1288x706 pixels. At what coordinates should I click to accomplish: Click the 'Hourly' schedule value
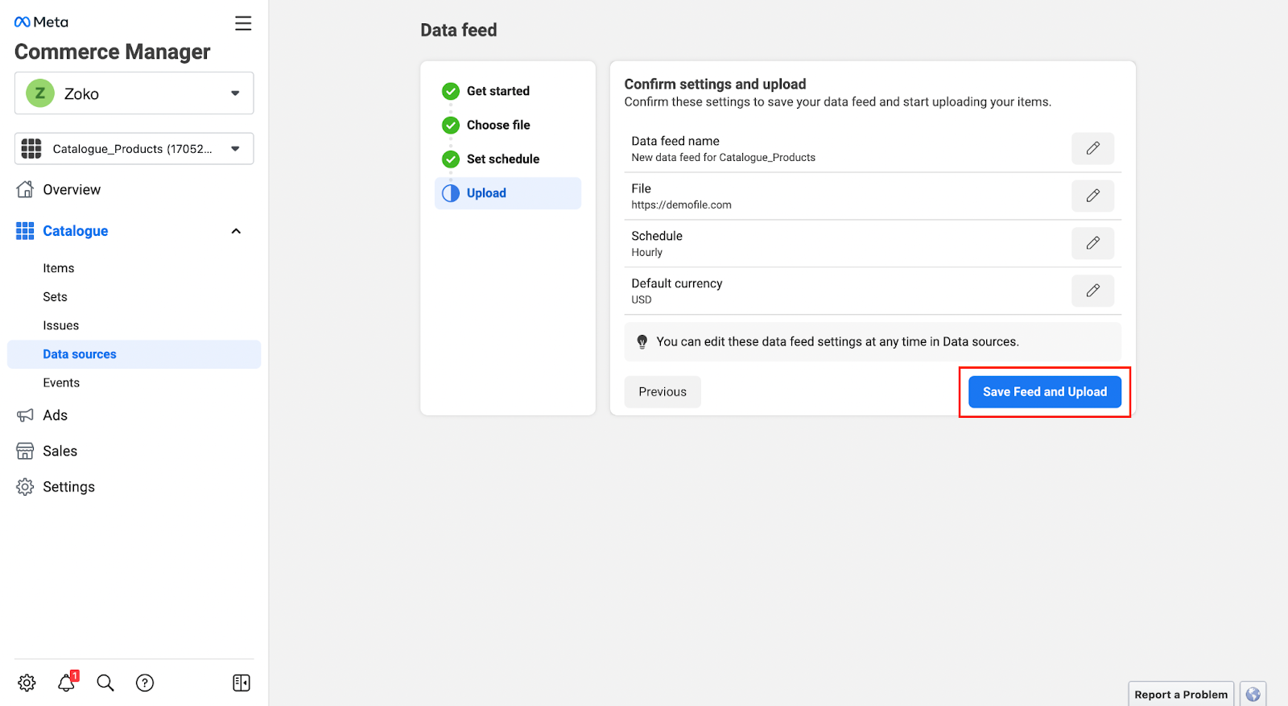(646, 252)
